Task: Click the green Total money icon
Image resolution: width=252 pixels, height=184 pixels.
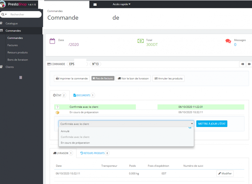Action: click(x=140, y=41)
